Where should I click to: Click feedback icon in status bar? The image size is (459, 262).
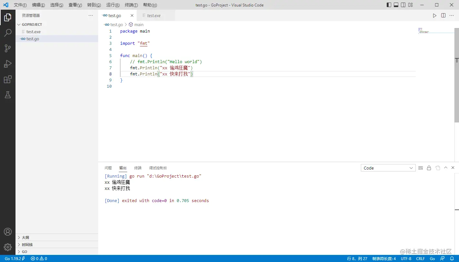[x=443, y=258]
